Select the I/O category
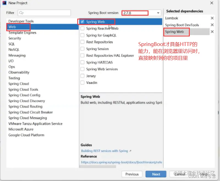The image size is (220, 181). tap(11, 61)
